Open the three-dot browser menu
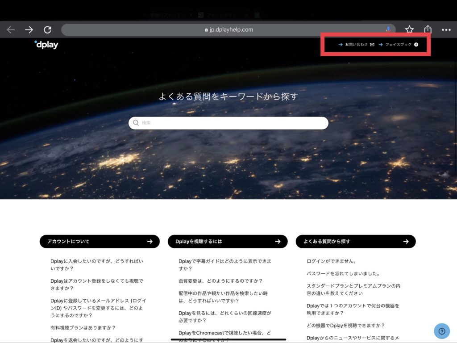The width and height of the screenshot is (457, 343). pyautogui.click(x=446, y=30)
